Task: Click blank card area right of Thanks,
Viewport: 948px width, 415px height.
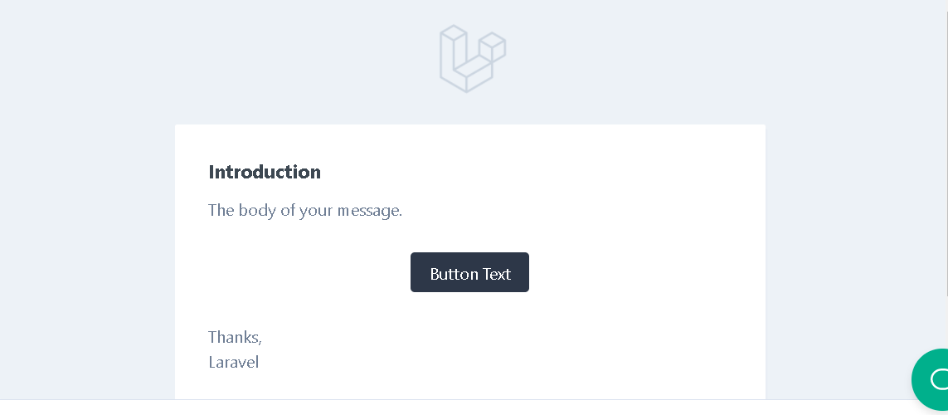Action: (x=498, y=337)
